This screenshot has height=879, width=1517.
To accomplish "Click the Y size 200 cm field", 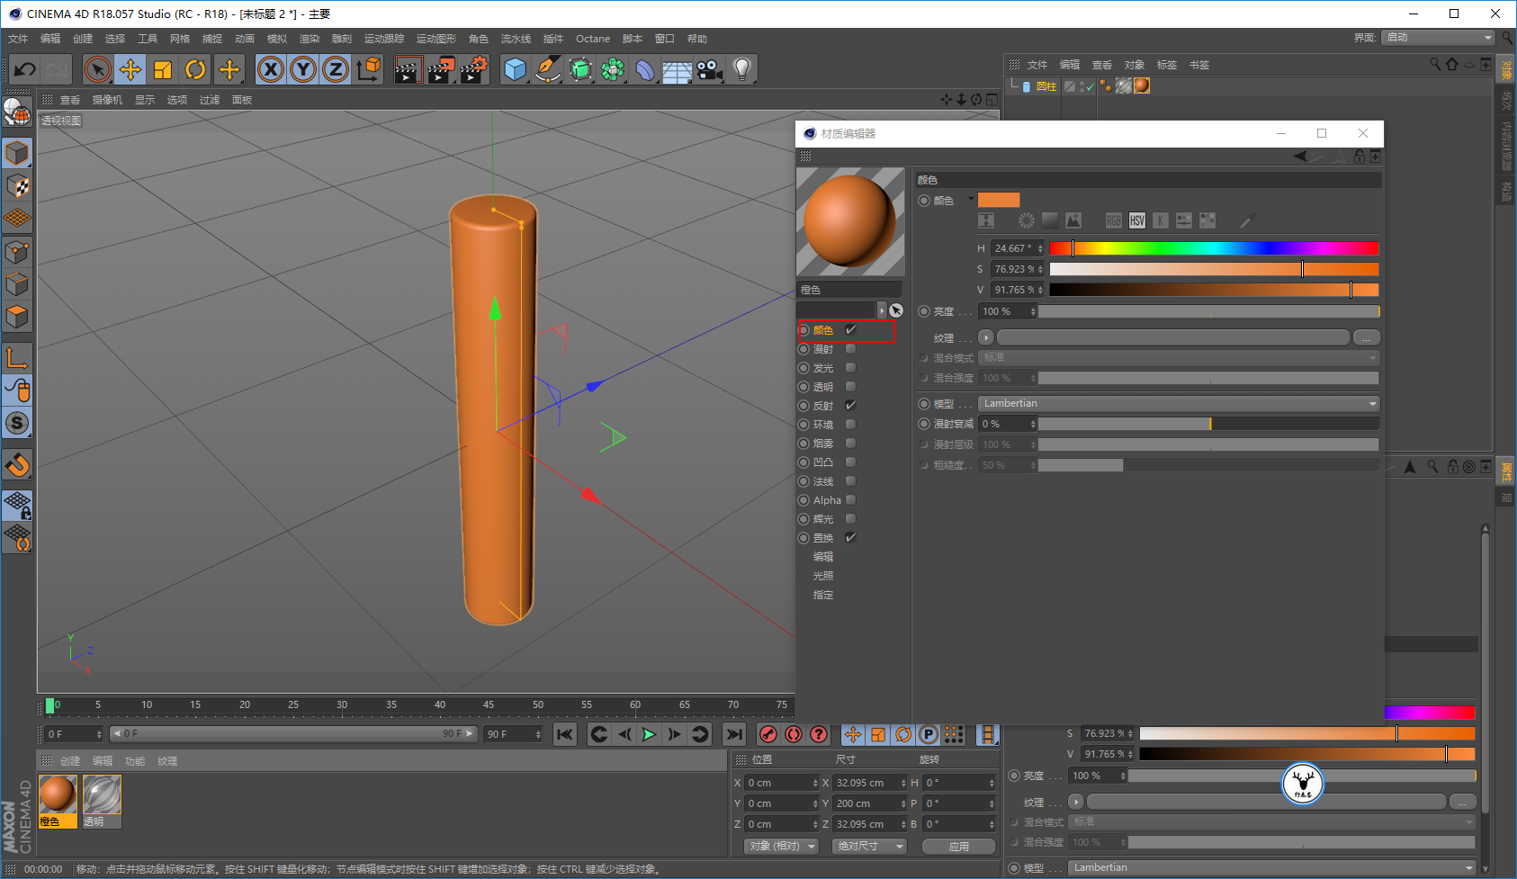I will [x=870, y=803].
